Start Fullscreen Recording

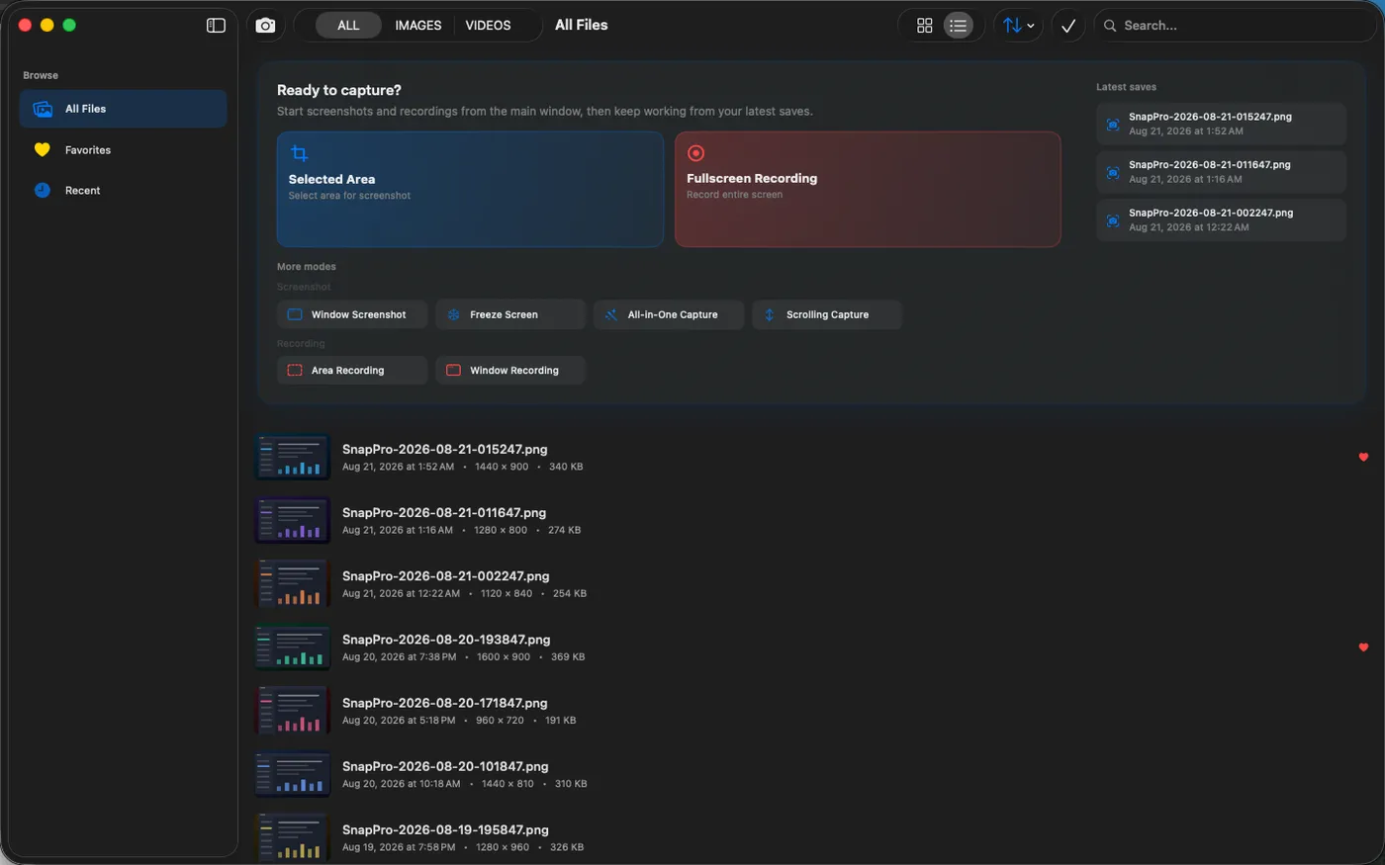tap(868, 189)
